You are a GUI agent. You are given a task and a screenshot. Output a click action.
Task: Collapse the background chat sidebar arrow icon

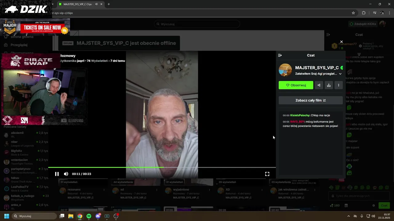coord(328,35)
